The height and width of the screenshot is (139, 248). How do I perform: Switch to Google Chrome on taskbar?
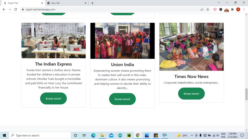coord(138,135)
